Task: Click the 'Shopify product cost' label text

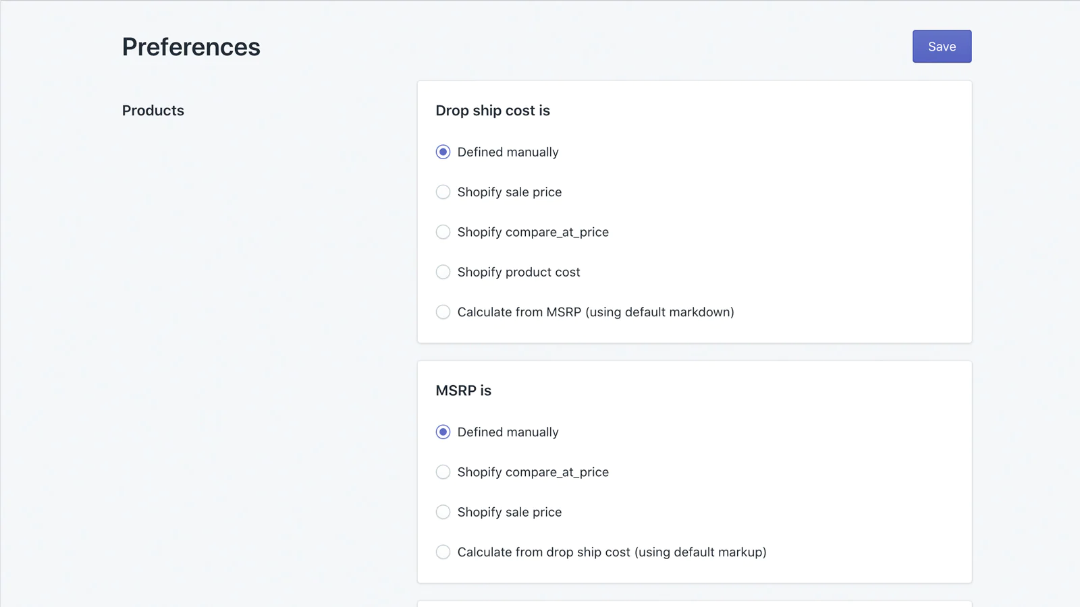Action: 518,272
